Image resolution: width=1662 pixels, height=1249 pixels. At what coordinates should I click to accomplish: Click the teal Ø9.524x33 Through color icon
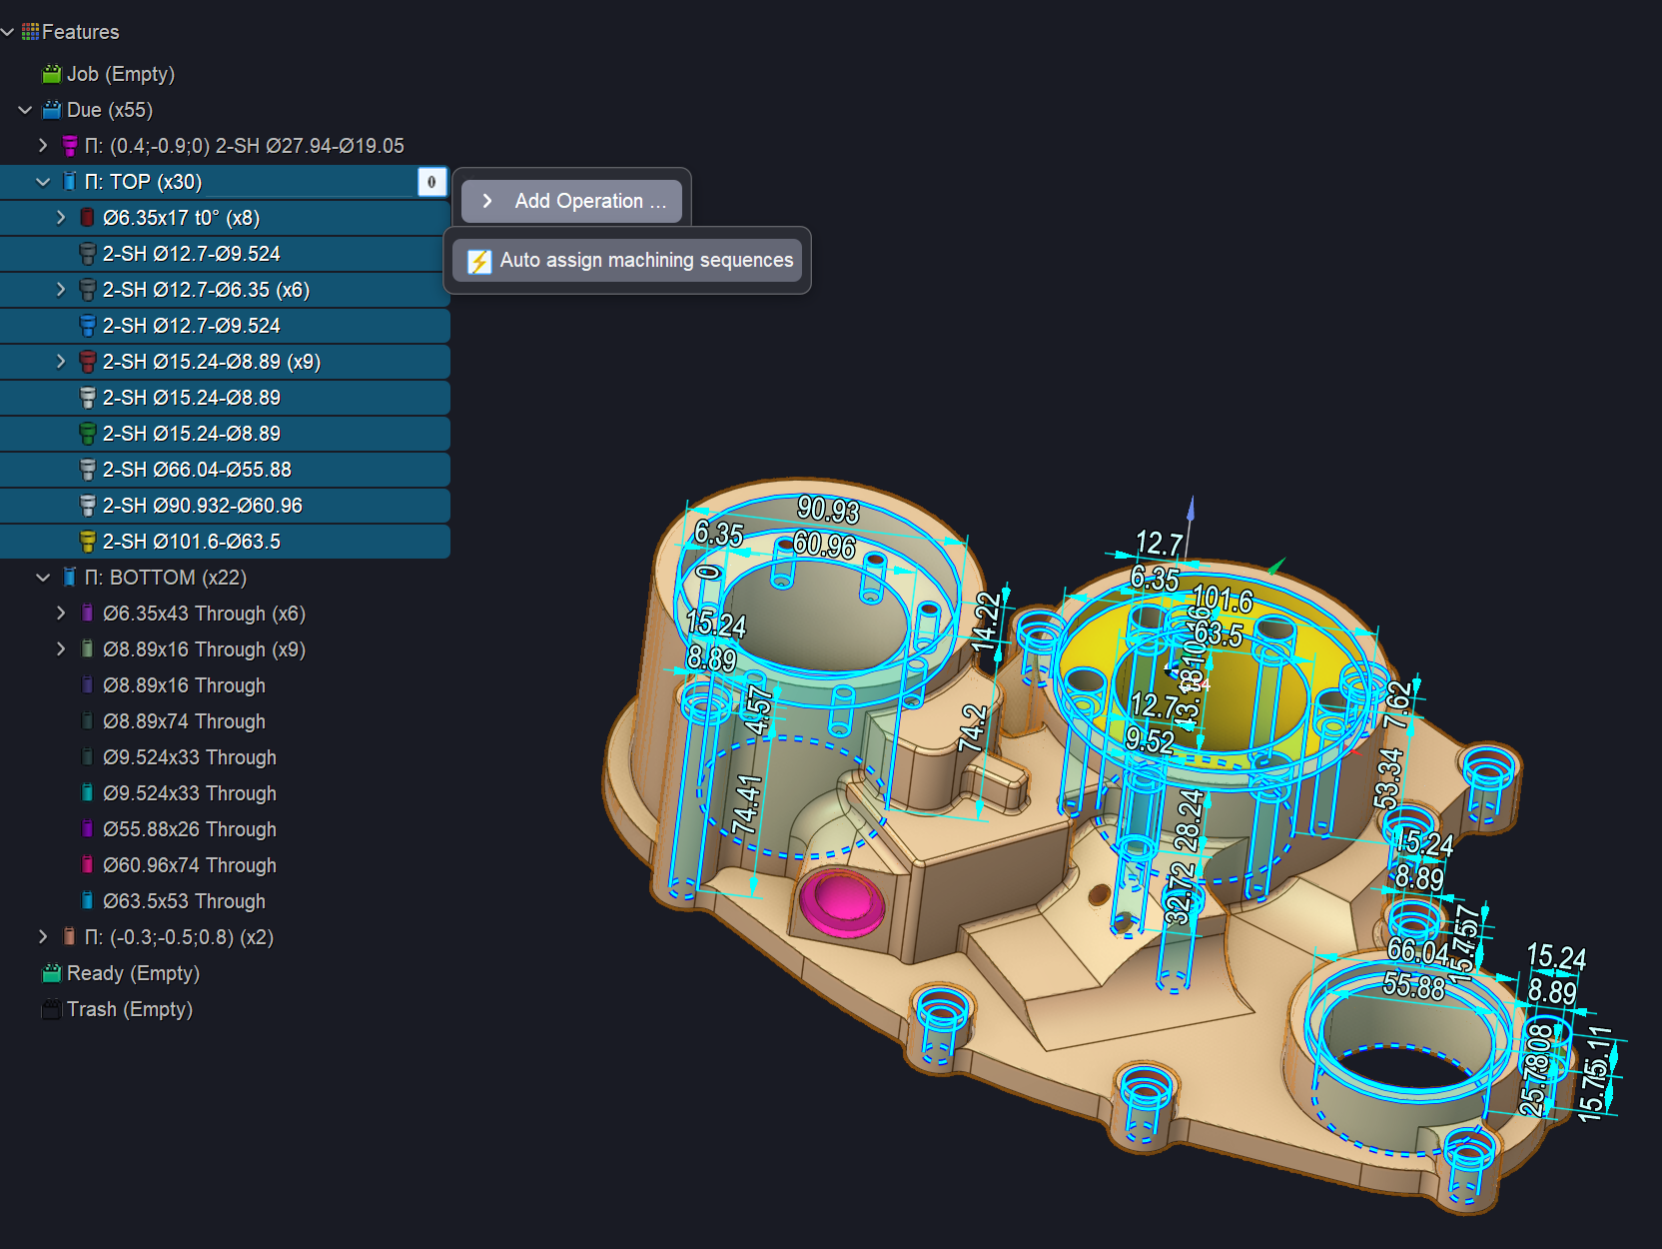point(88,793)
